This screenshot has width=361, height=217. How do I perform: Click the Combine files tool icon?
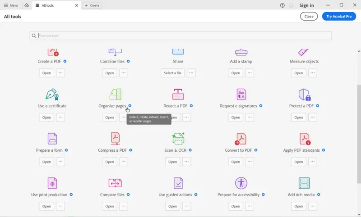point(115,52)
